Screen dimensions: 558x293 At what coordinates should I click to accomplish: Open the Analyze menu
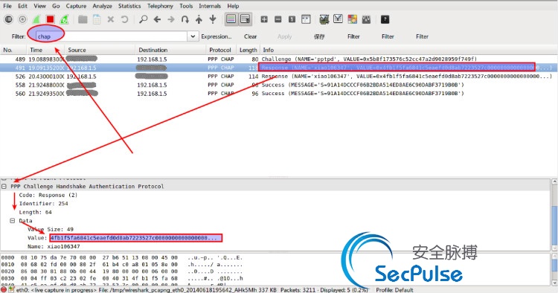[x=102, y=6]
